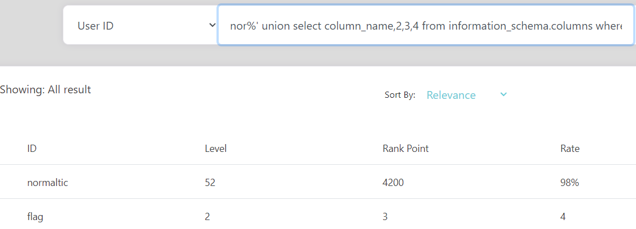
Task: Click the teal chevron next to Relevance
Action: [504, 94]
